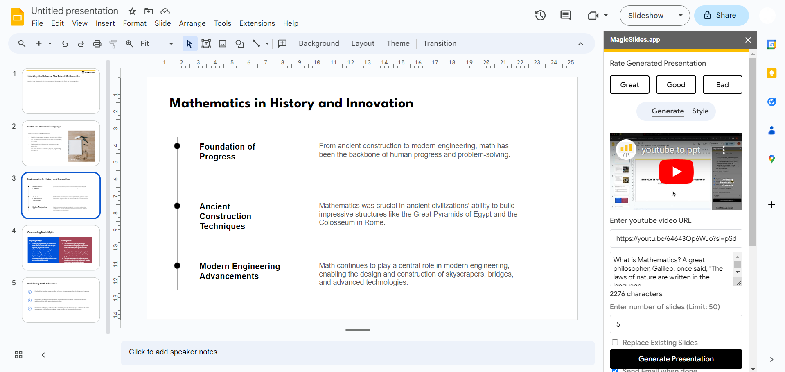785x372 pixels.
Task: Expand the Slideshow options dropdown arrow
Action: [x=680, y=16]
